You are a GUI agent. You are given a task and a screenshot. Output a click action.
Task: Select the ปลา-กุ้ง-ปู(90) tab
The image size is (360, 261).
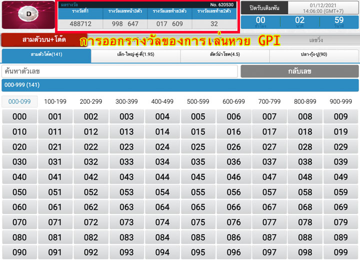pyautogui.click(x=314, y=55)
